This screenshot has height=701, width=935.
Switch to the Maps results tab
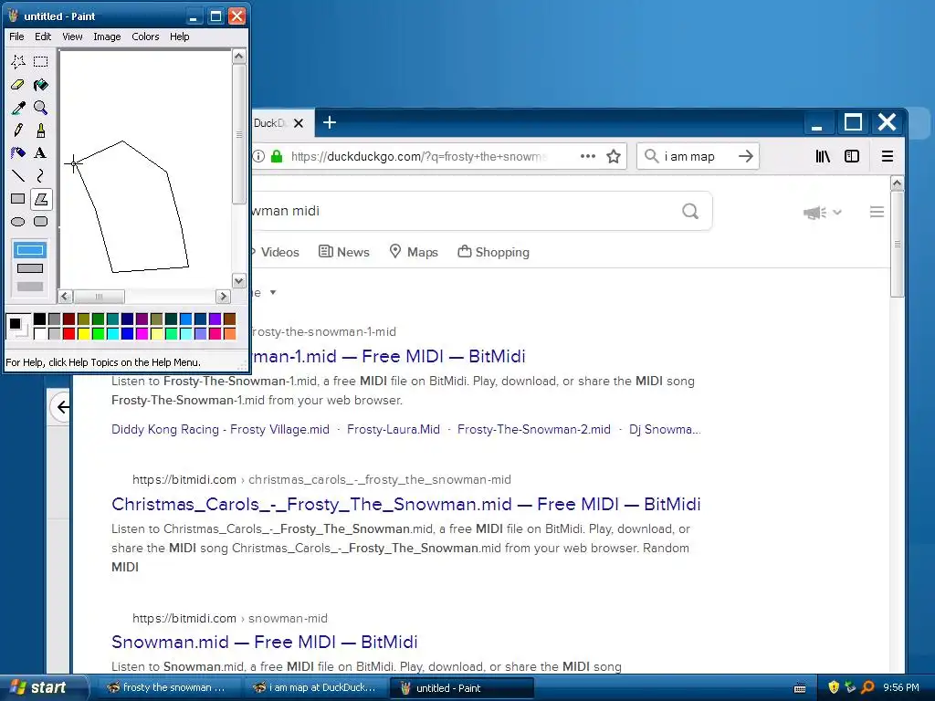tap(414, 252)
